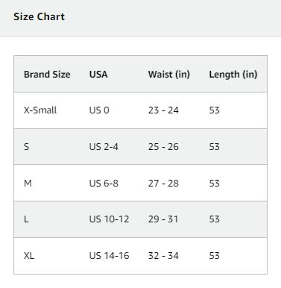
Task: Click the US 6-8 cell
Action: pos(104,184)
